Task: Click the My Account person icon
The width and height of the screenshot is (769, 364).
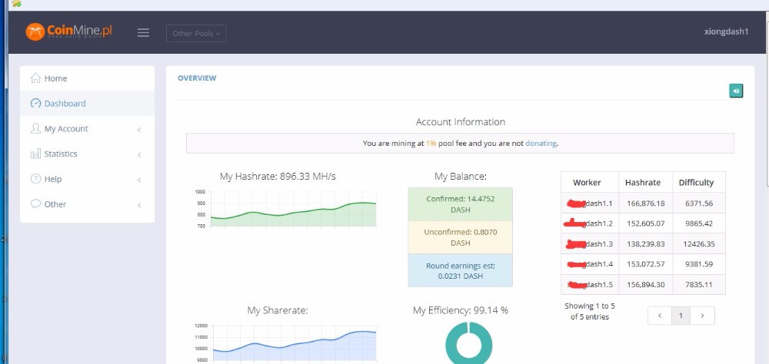Action: (x=35, y=129)
